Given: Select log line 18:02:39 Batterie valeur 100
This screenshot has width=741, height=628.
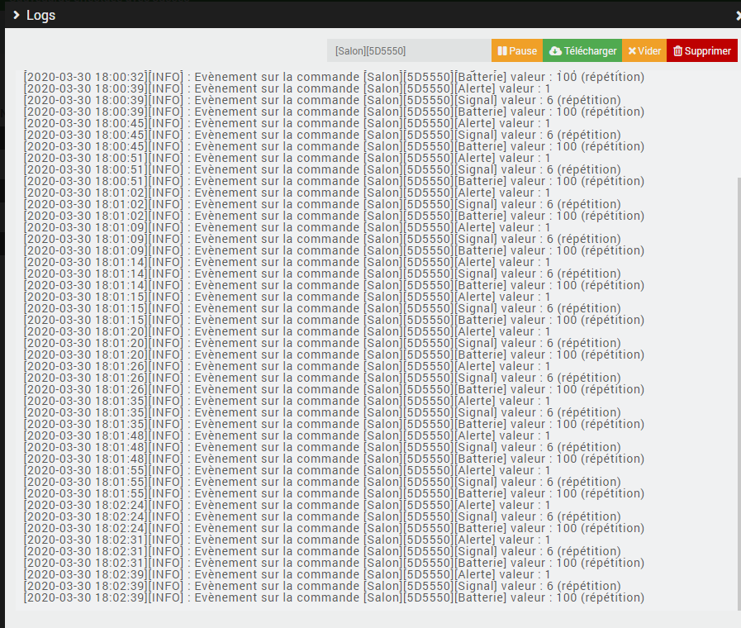Looking at the screenshot, I should [334, 598].
